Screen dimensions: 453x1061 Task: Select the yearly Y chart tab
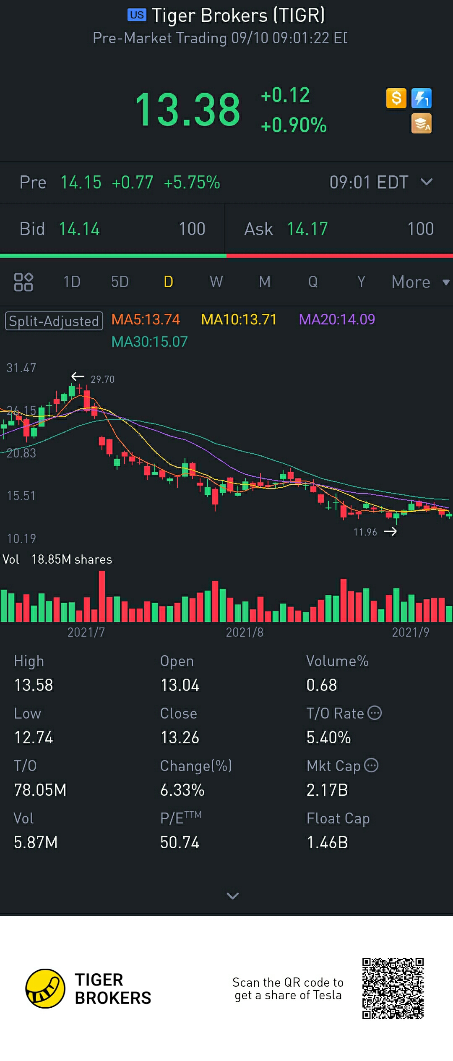pyautogui.click(x=361, y=282)
